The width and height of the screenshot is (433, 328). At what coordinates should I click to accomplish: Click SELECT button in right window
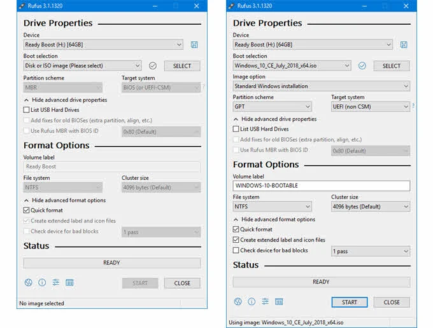(392, 66)
